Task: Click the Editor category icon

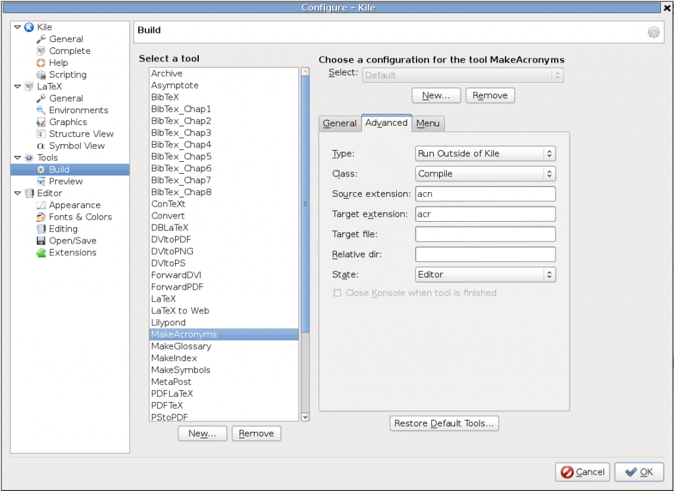Action: pos(29,193)
